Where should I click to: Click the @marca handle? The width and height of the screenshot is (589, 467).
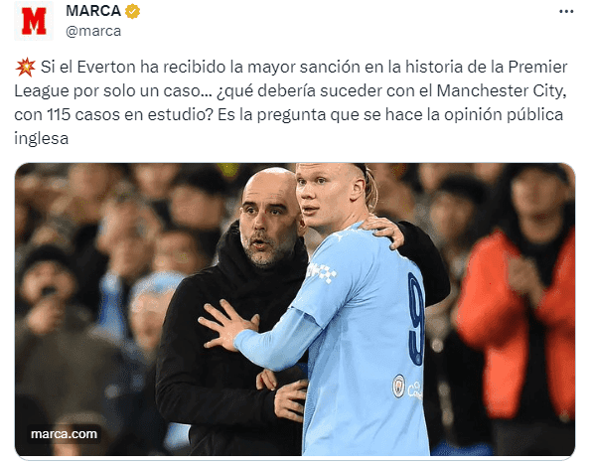pyautogui.click(x=93, y=31)
